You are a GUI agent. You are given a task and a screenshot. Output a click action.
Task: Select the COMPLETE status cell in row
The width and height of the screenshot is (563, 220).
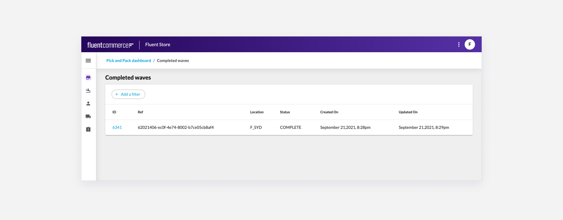[x=290, y=128]
